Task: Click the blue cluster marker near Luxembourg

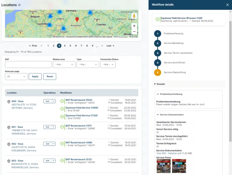Action: (x=49, y=25)
